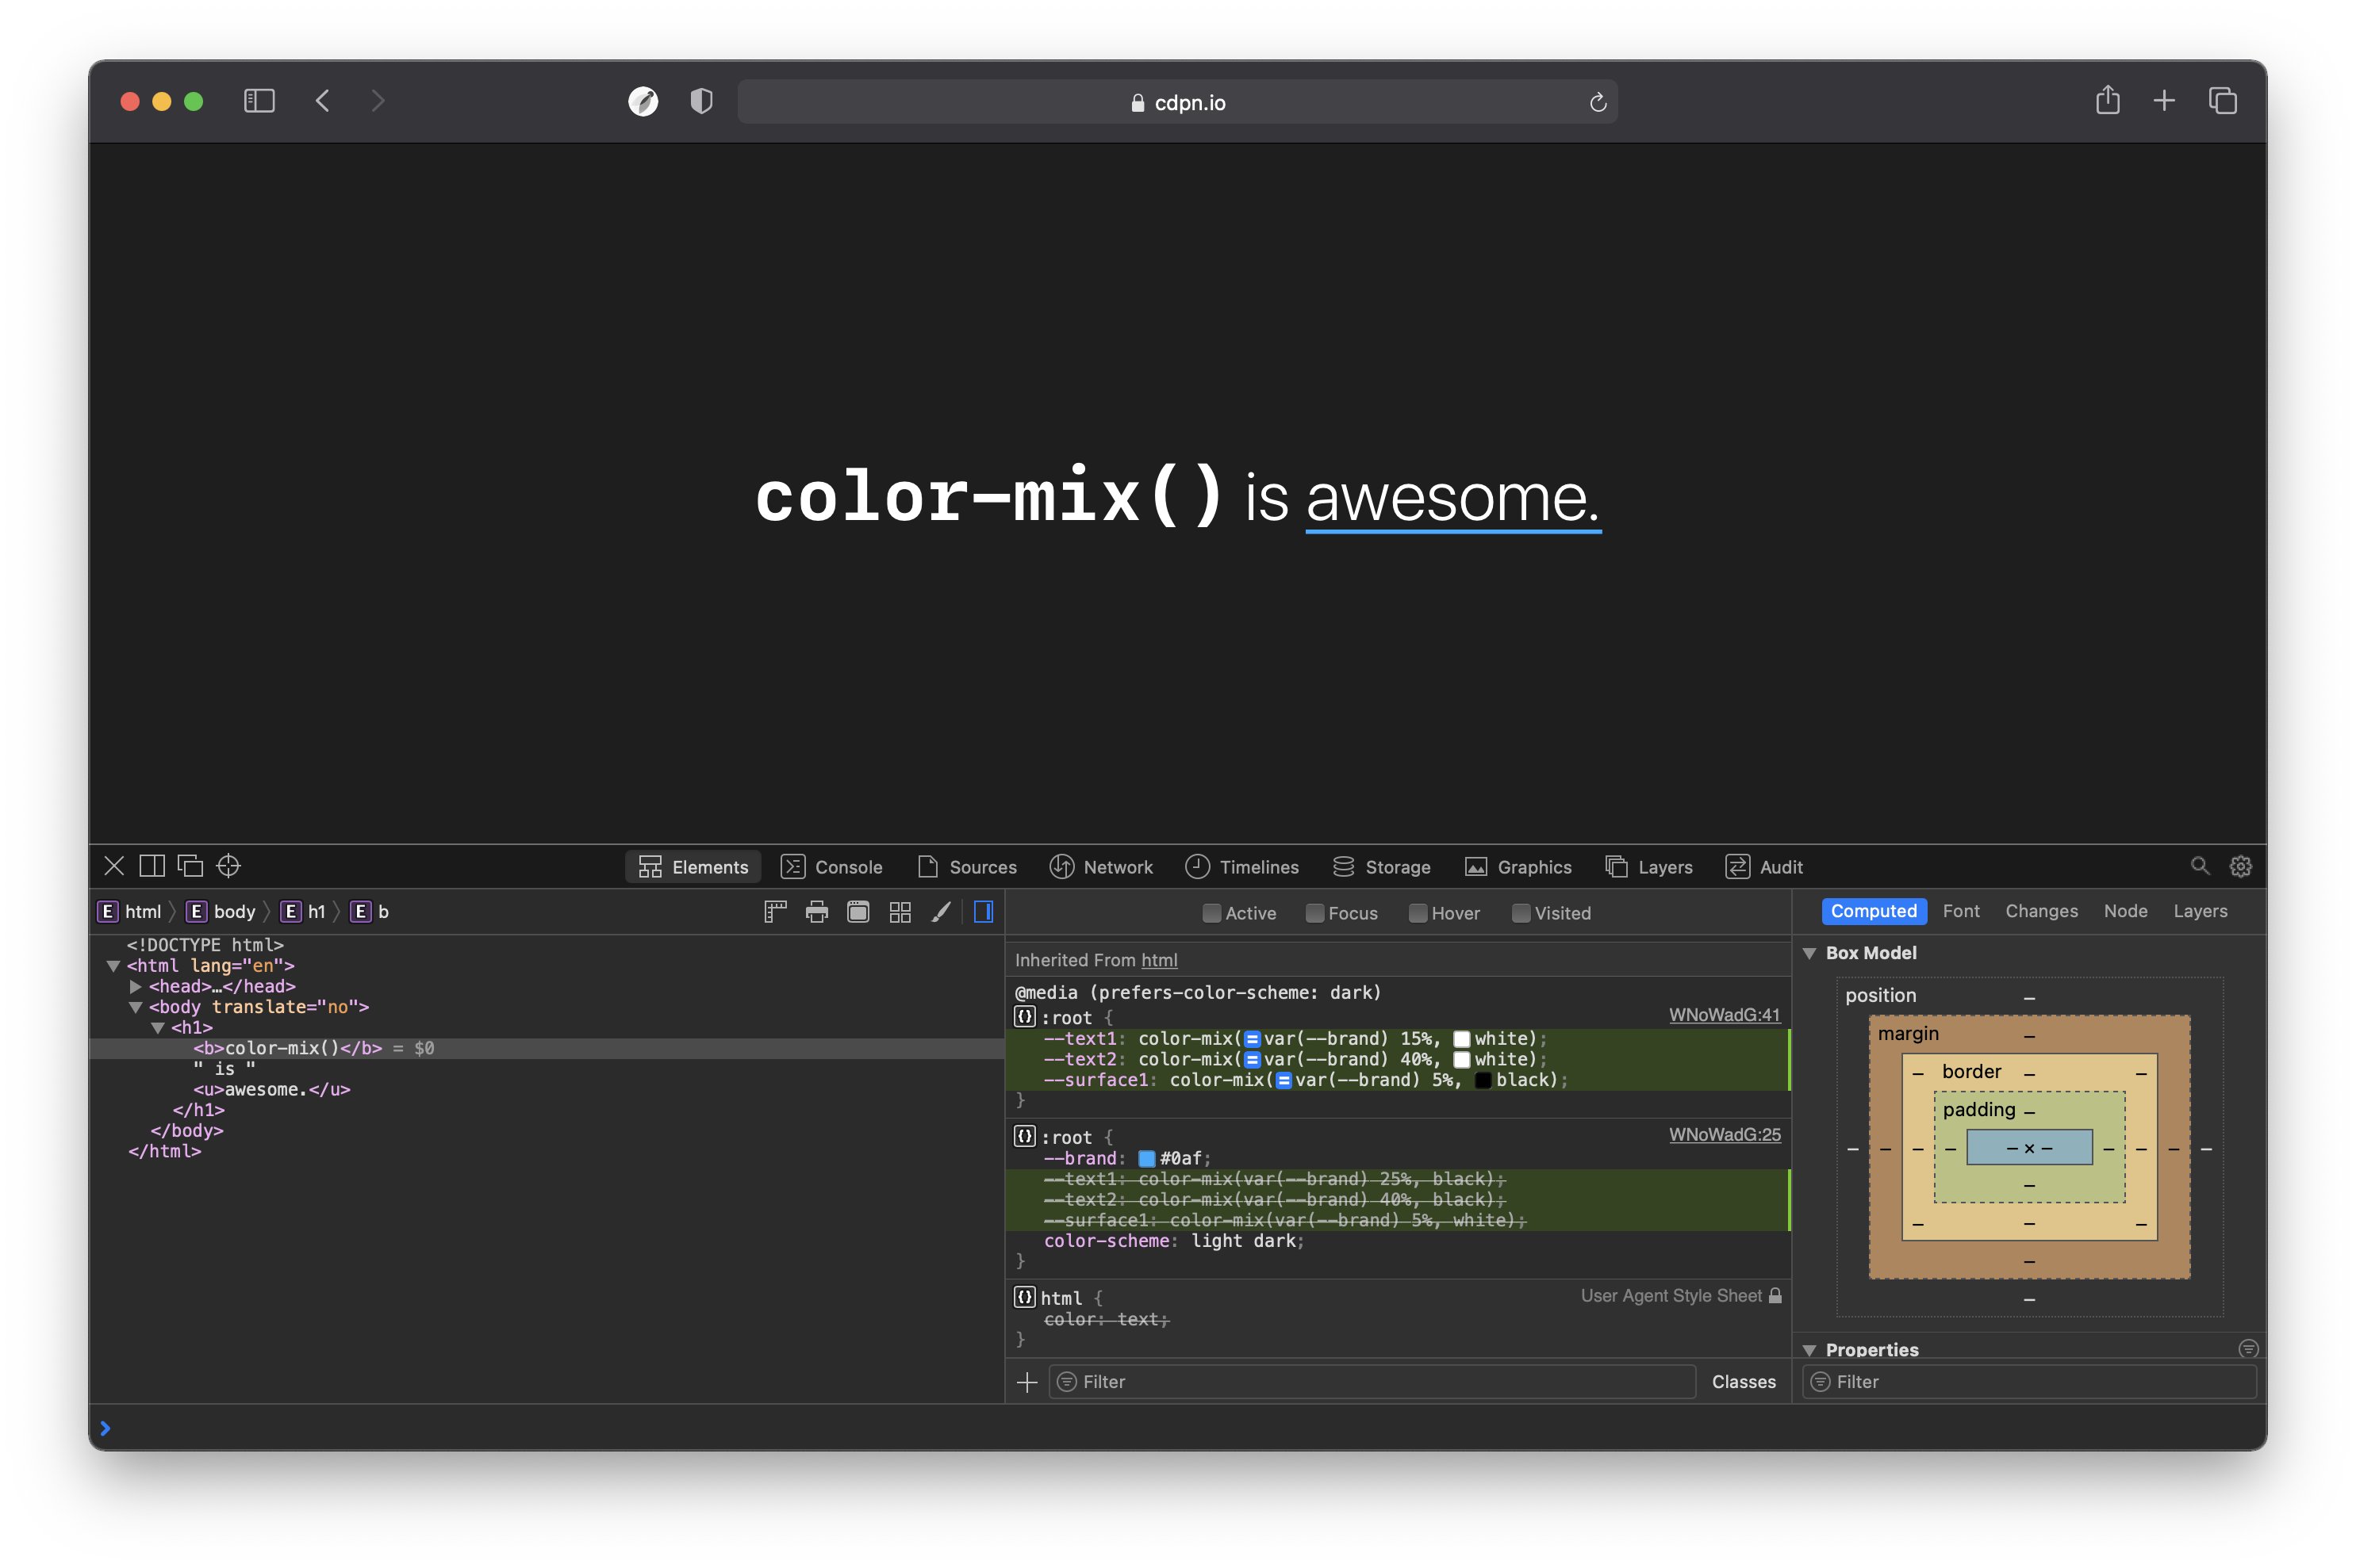
Task: Toggle the paint flashing brush icon
Action: coord(940,912)
